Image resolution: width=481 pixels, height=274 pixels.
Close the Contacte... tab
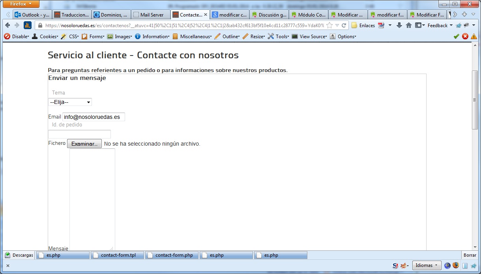pyautogui.click(x=205, y=15)
